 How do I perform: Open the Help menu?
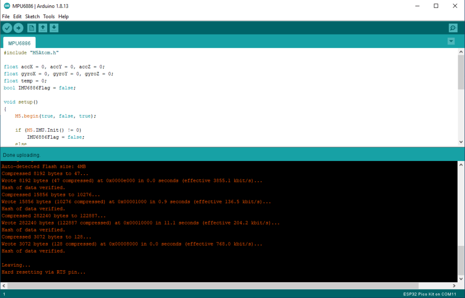coord(64,16)
